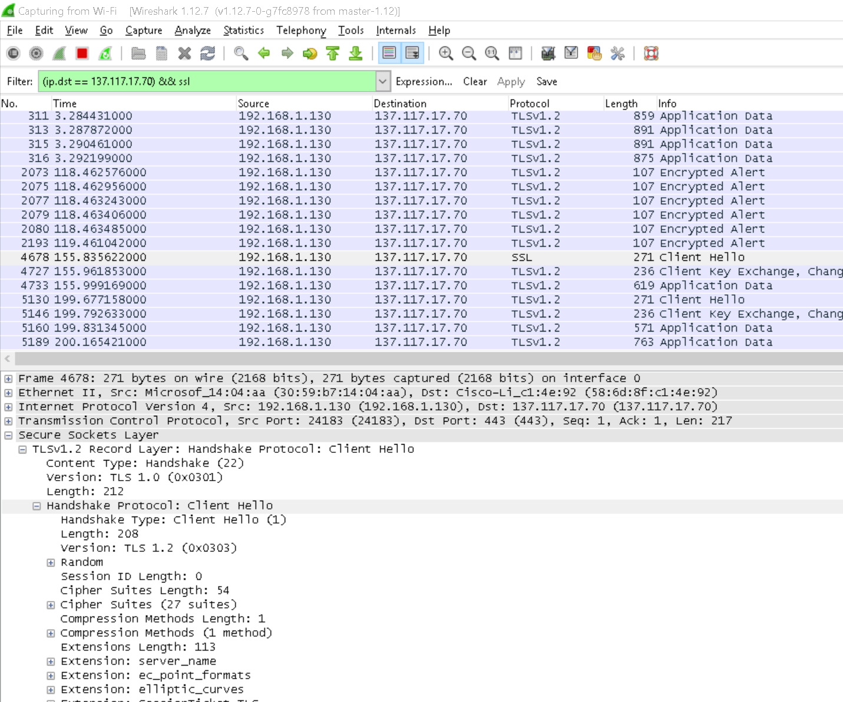
Task: Toggle packet list colorization
Action: click(389, 53)
